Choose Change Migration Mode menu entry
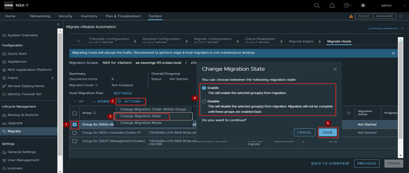Screen dimensions: 409x173 [141, 123]
